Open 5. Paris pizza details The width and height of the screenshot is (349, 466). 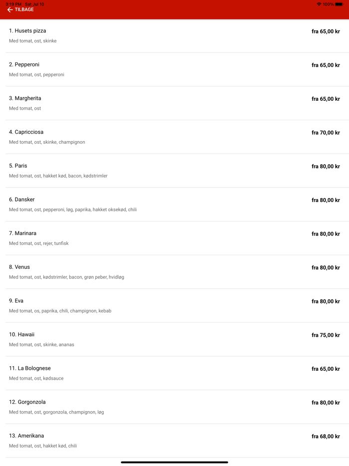tap(18, 166)
